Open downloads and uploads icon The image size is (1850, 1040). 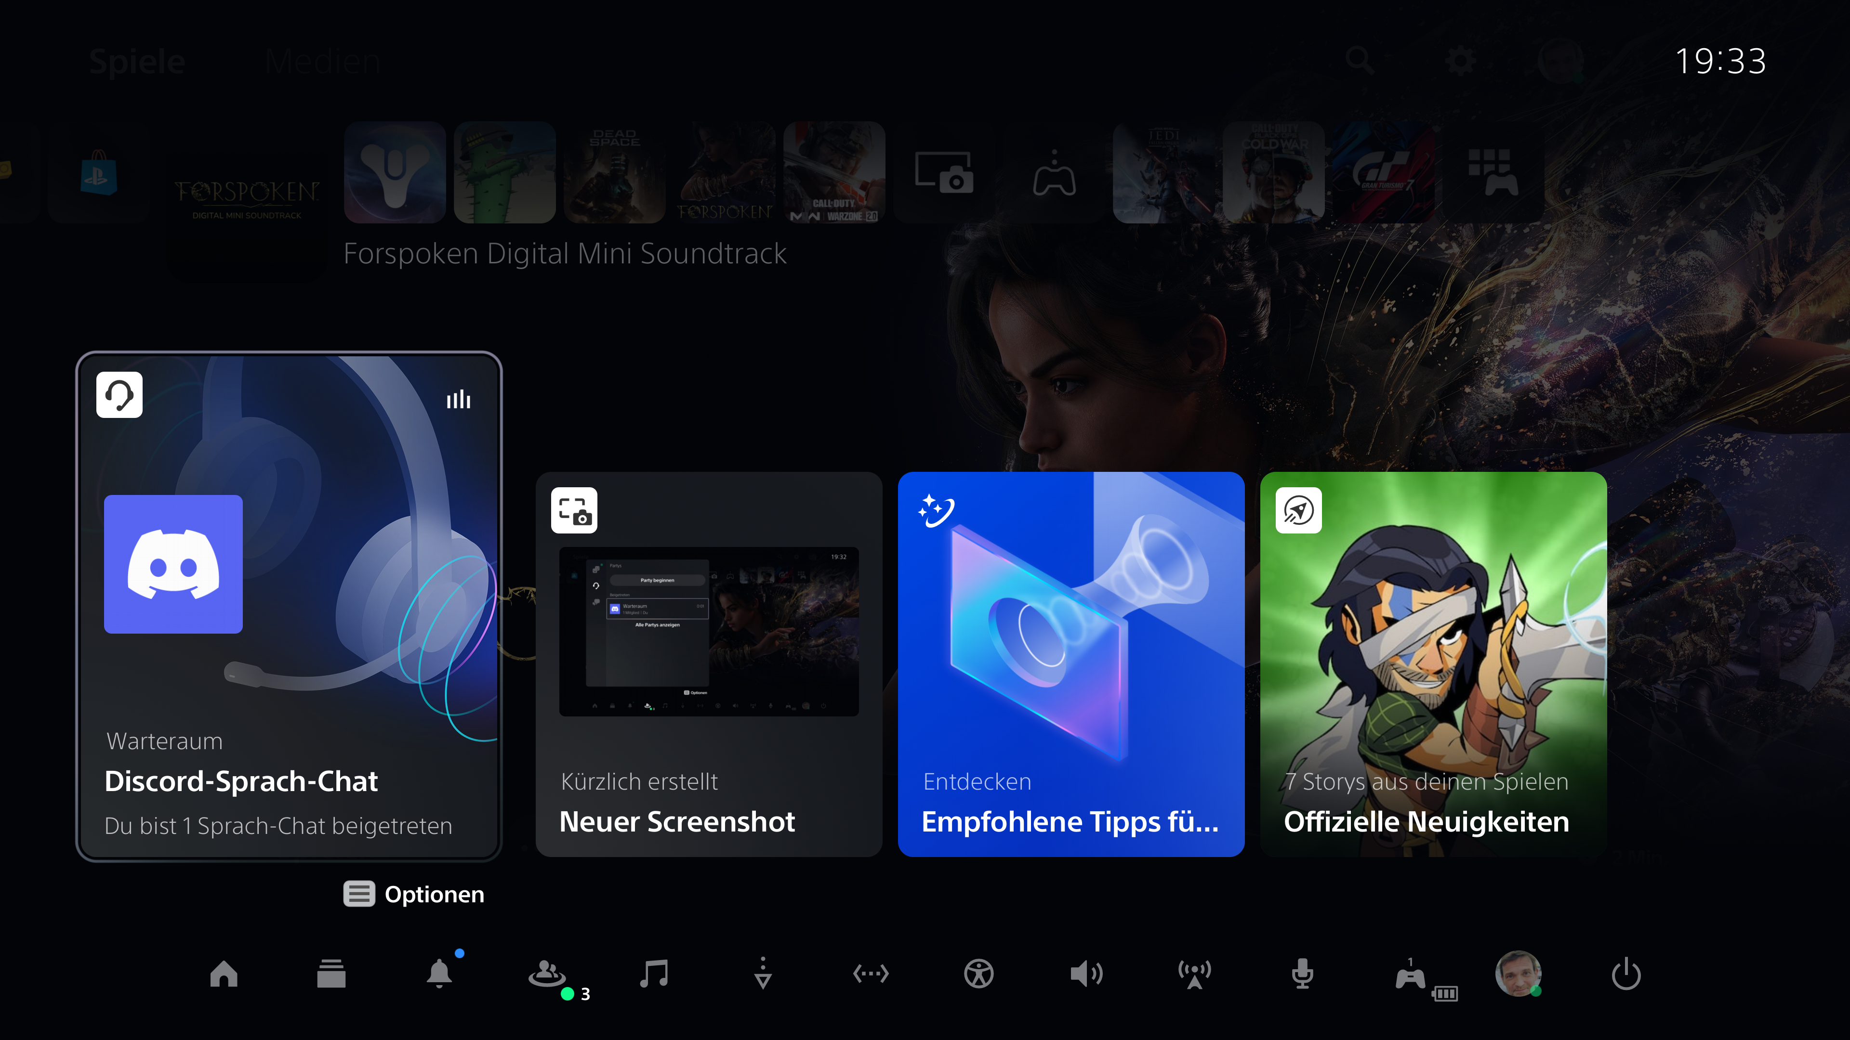(x=763, y=974)
